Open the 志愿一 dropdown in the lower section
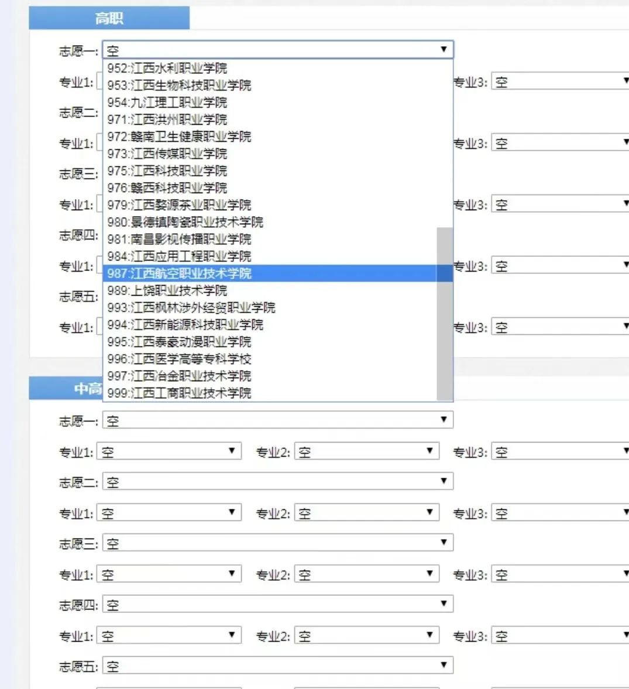 coord(276,419)
